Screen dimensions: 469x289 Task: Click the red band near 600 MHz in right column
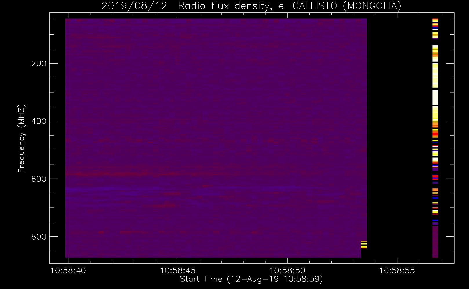coord(435,177)
